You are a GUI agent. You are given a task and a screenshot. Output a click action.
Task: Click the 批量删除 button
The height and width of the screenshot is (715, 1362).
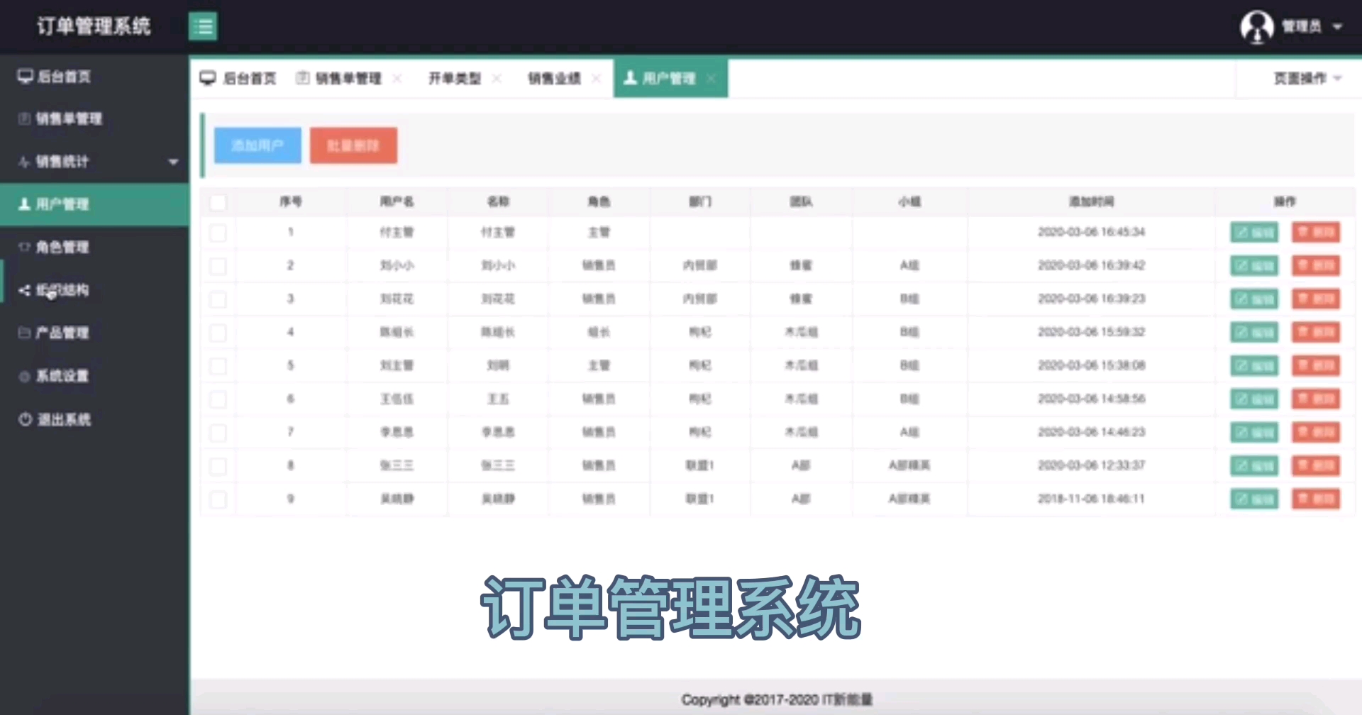click(x=353, y=145)
